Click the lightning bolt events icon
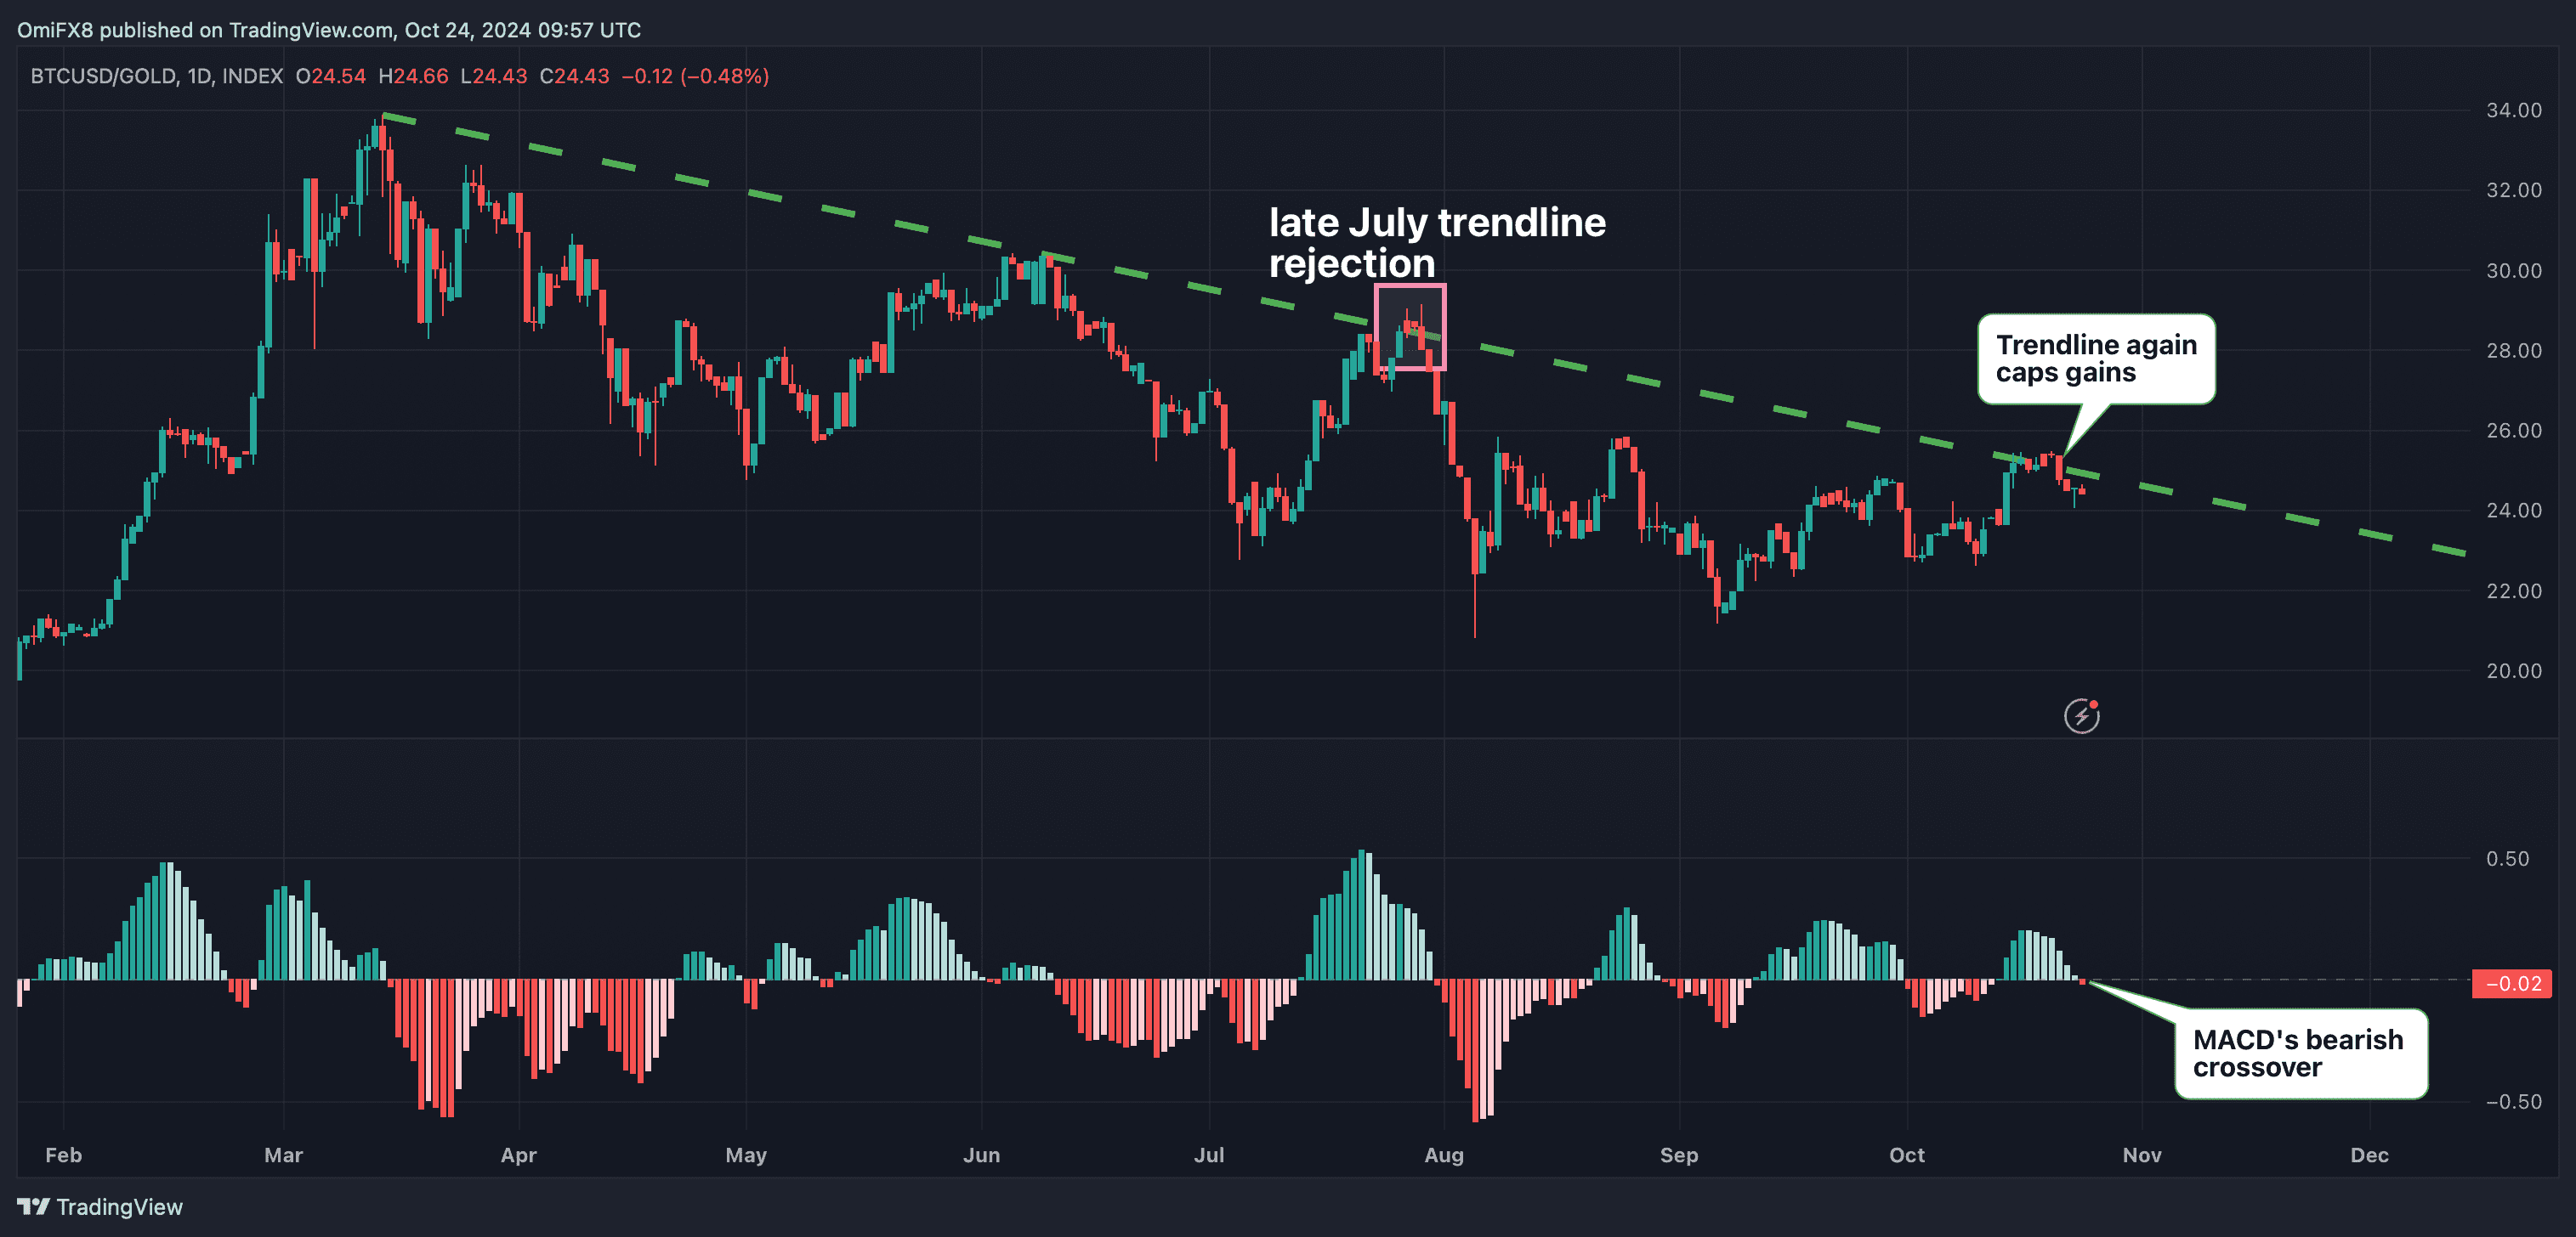The width and height of the screenshot is (2576, 1237). (x=2082, y=715)
